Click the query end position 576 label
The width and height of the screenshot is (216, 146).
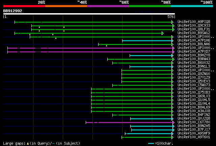170,17
